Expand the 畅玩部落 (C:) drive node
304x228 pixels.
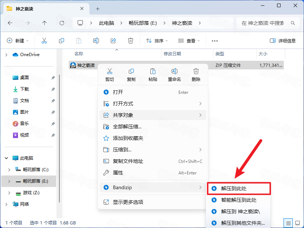tap(9, 170)
